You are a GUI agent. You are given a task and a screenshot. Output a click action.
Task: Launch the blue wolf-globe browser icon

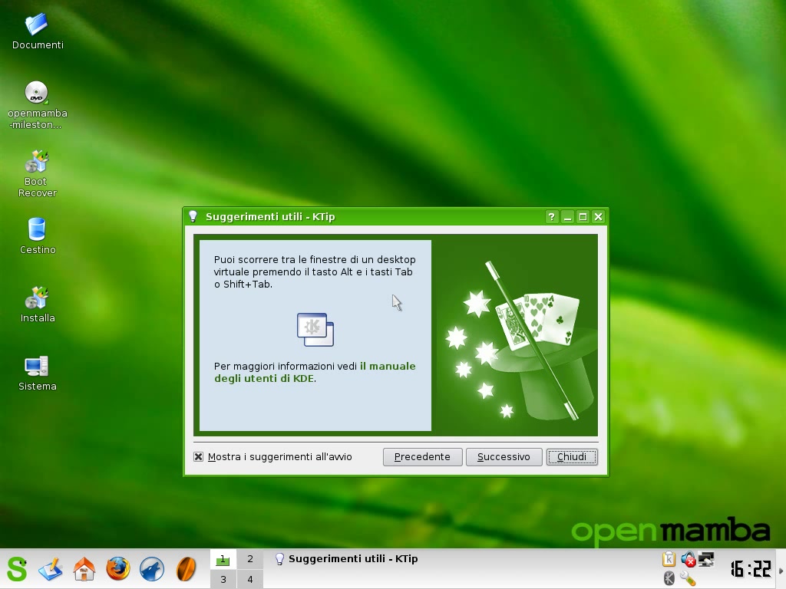click(x=151, y=569)
